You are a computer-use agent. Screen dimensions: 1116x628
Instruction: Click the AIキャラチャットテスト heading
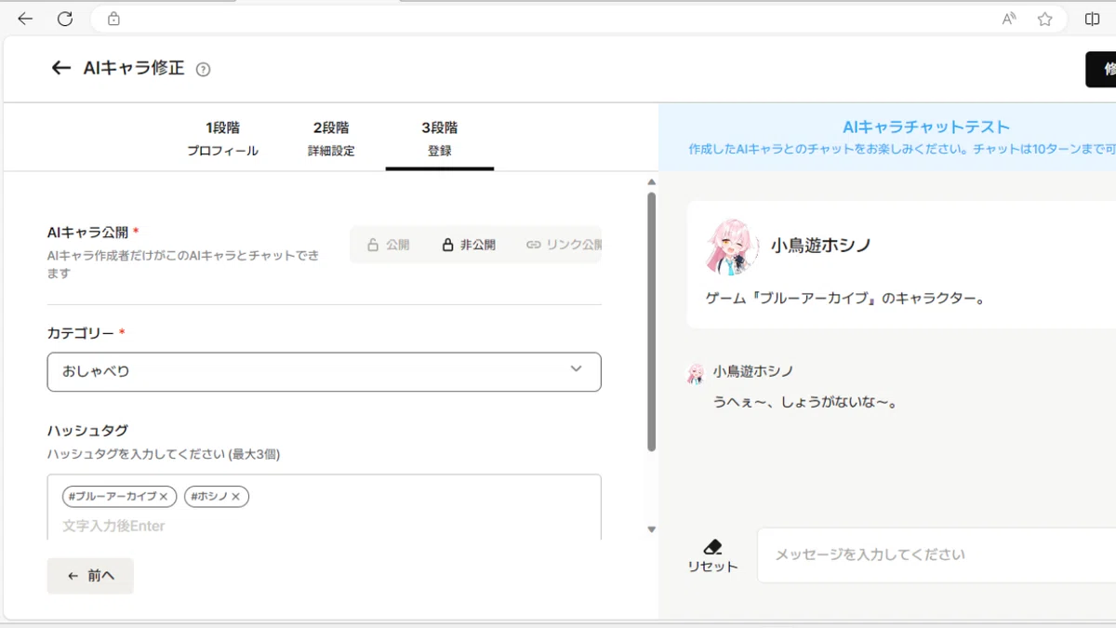pyautogui.click(x=926, y=127)
